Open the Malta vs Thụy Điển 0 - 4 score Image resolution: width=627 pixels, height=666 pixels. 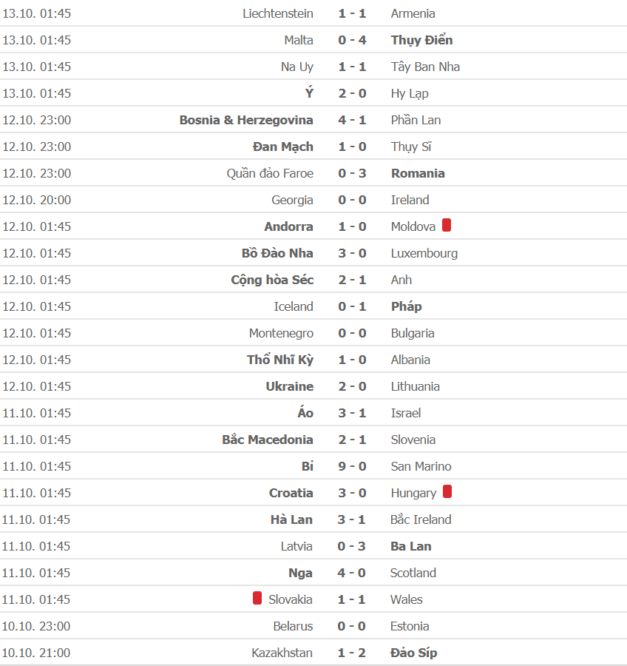pos(352,41)
